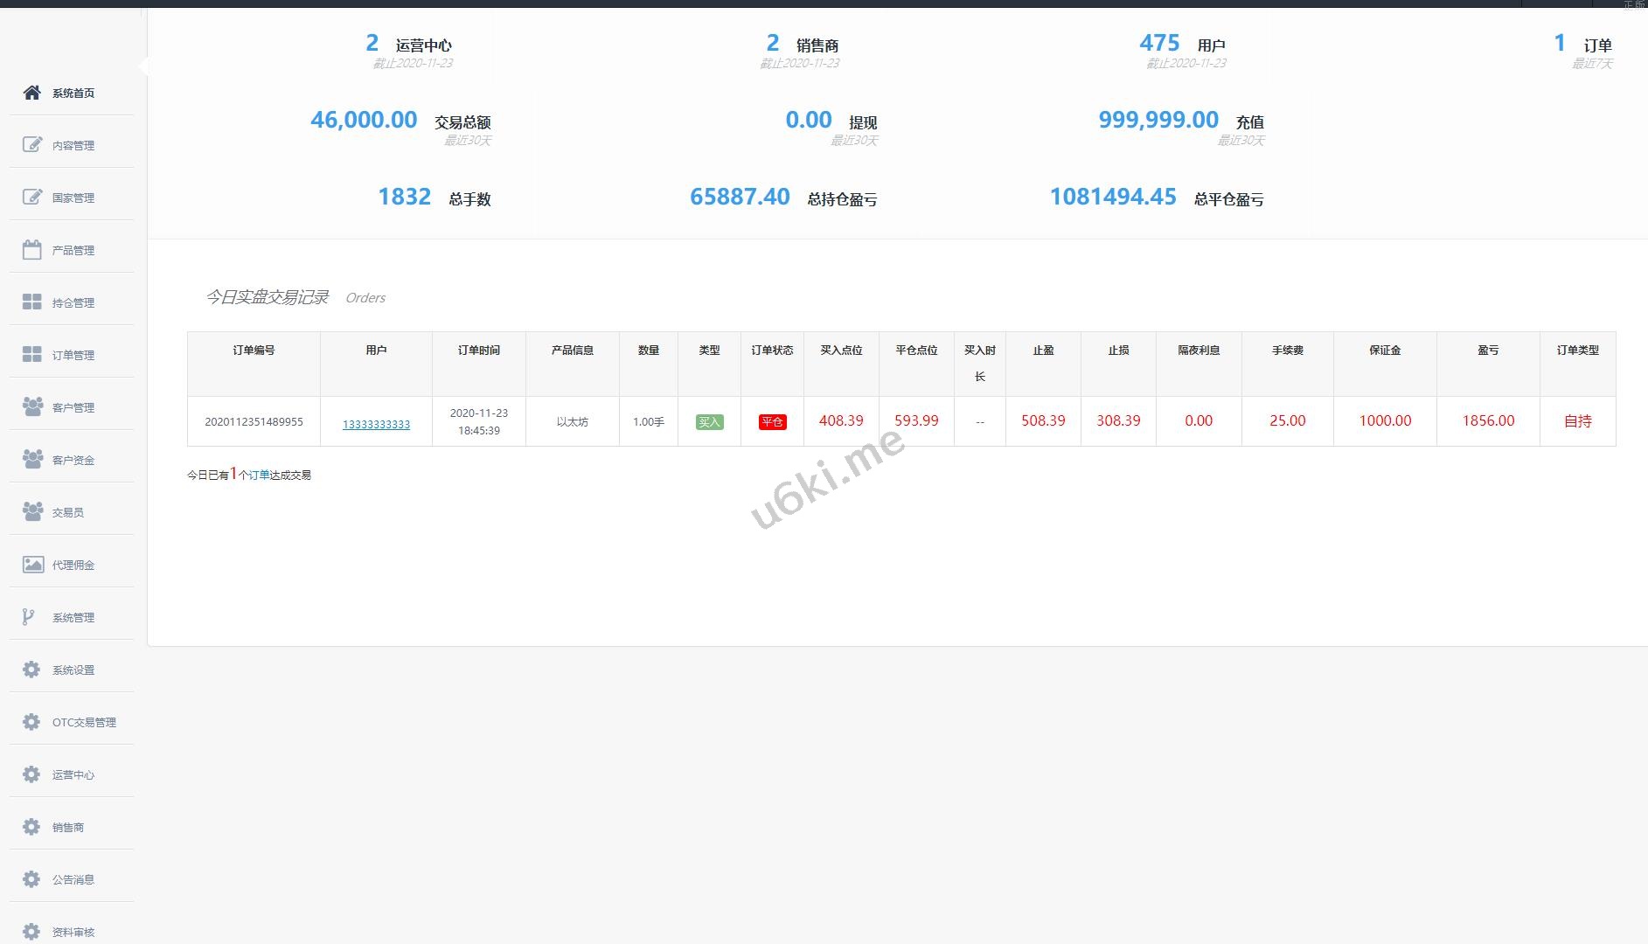This screenshot has width=1648, height=944.
Task: Open the 国家管理 menu item
Action: click(x=73, y=198)
